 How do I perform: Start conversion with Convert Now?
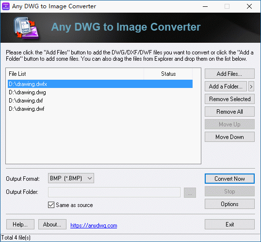pyautogui.click(x=229, y=179)
